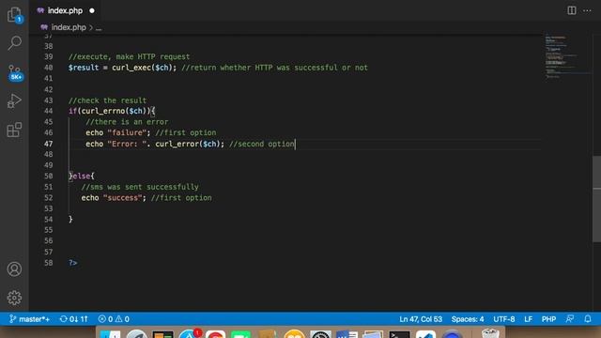Expand the breadcrumb ellipsis symbol
This screenshot has height=338, width=601.
pyautogui.click(x=99, y=27)
